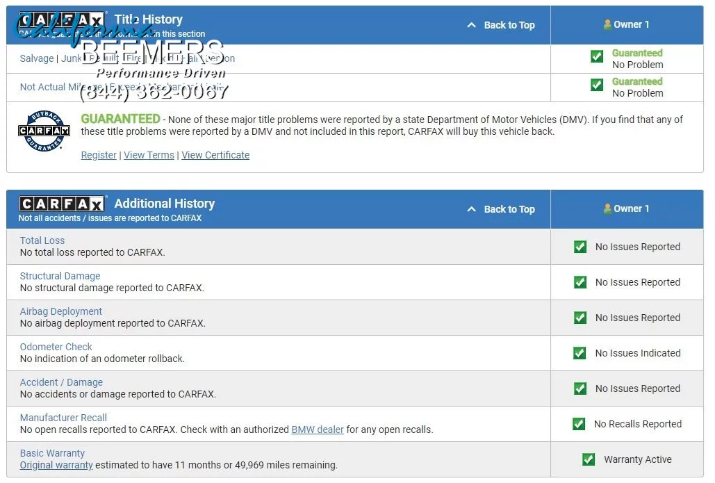Click the No Issues Indicated status text
Viewport: 715px width, 483px height.
pos(638,353)
